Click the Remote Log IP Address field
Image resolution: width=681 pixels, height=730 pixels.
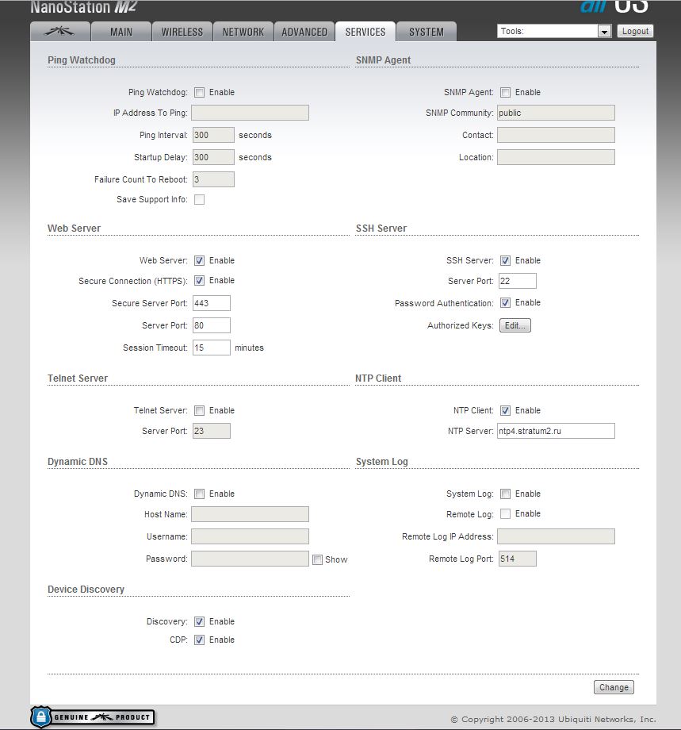tap(556, 536)
